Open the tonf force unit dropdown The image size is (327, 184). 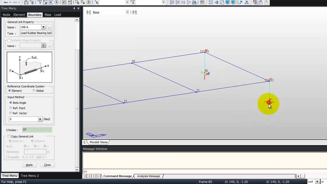click(x=317, y=182)
